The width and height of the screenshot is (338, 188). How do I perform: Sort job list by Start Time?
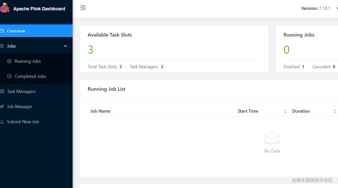(285, 111)
